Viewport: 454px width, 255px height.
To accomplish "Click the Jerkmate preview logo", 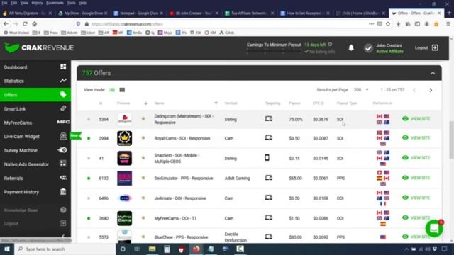I will pyautogui.click(x=125, y=198).
